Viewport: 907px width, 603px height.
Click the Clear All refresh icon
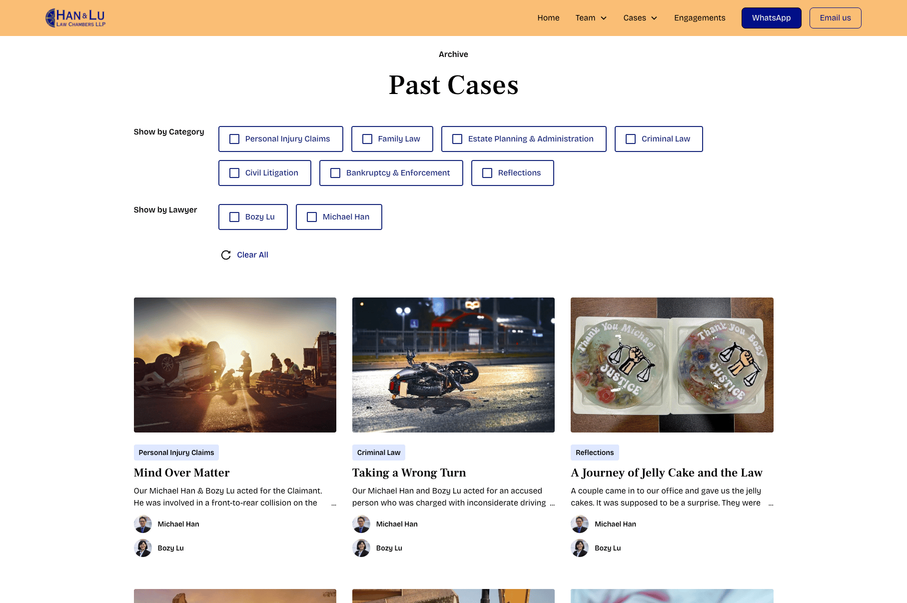226,255
